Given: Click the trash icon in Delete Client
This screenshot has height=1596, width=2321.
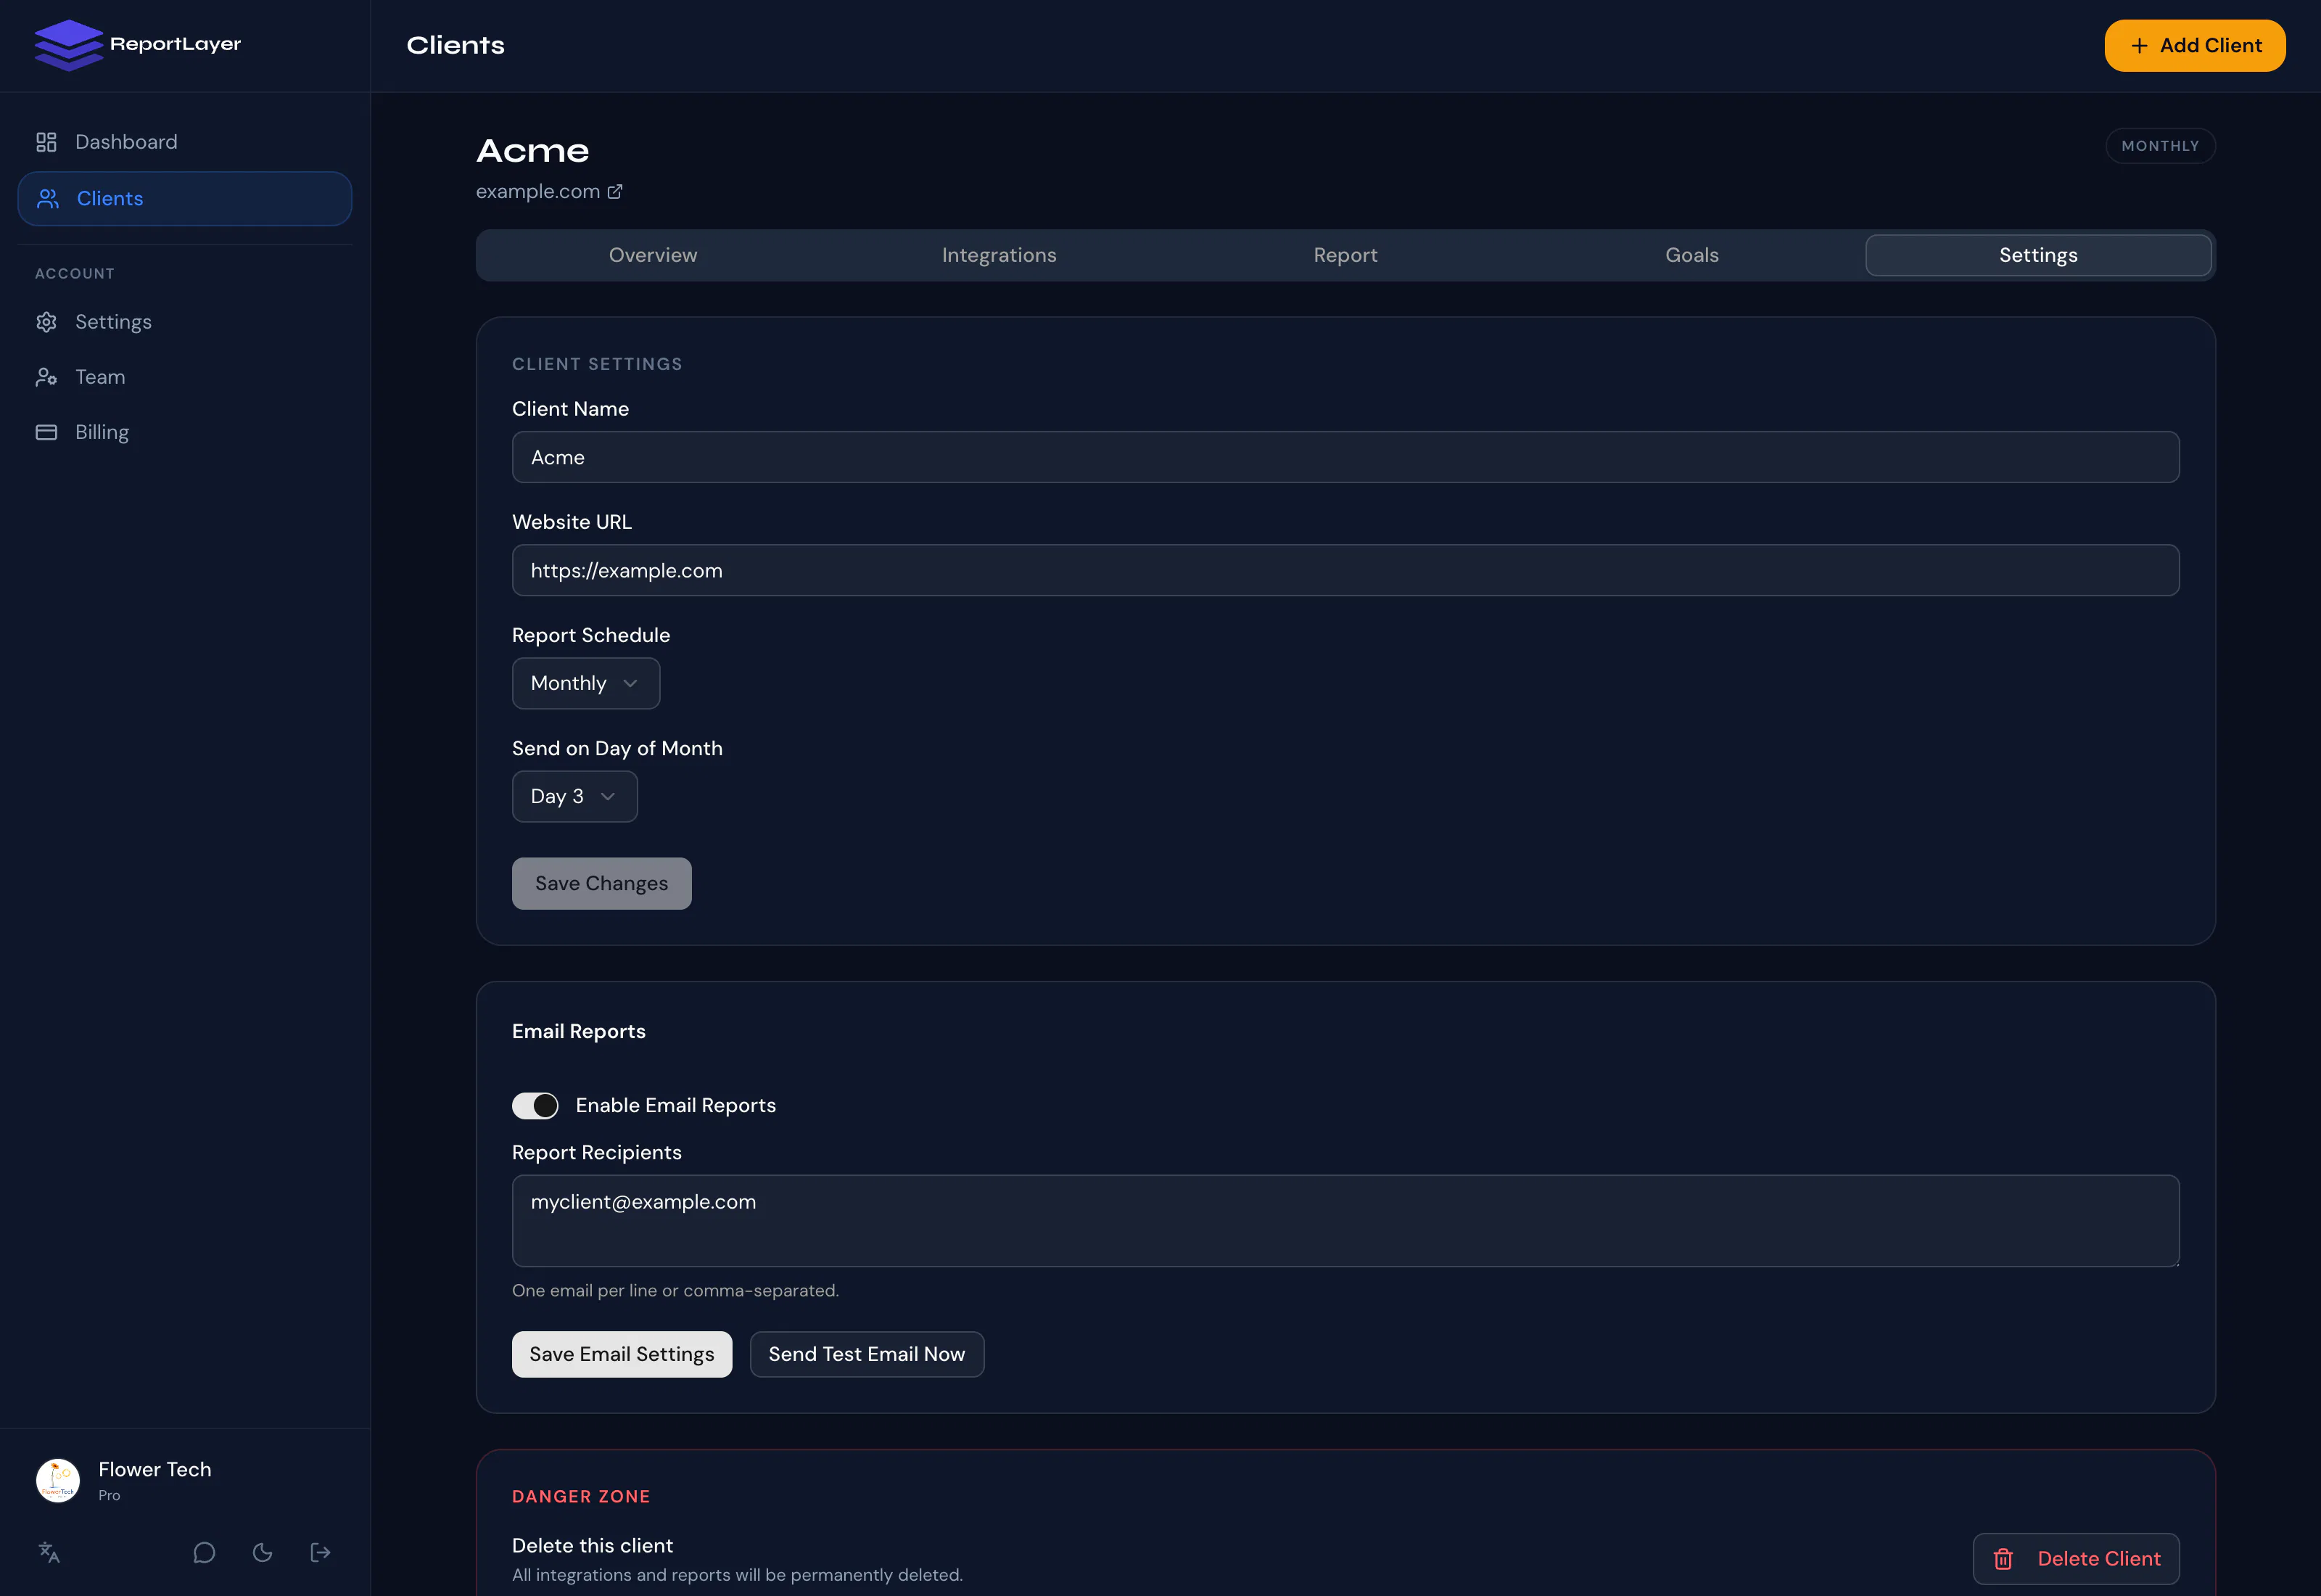Looking at the screenshot, I should [2003, 1558].
